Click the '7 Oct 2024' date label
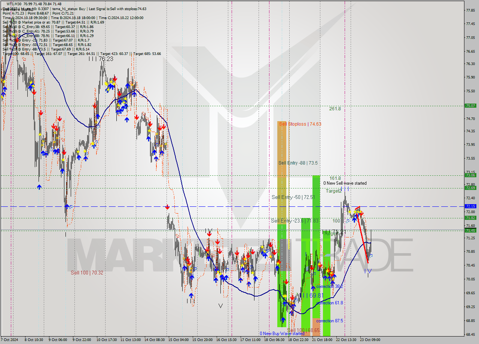 (9, 340)
